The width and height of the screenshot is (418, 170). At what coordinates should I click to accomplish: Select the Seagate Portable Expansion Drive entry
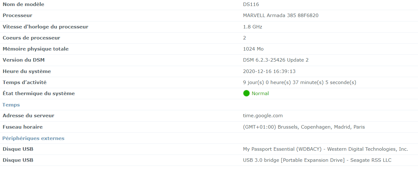(209, 160)
